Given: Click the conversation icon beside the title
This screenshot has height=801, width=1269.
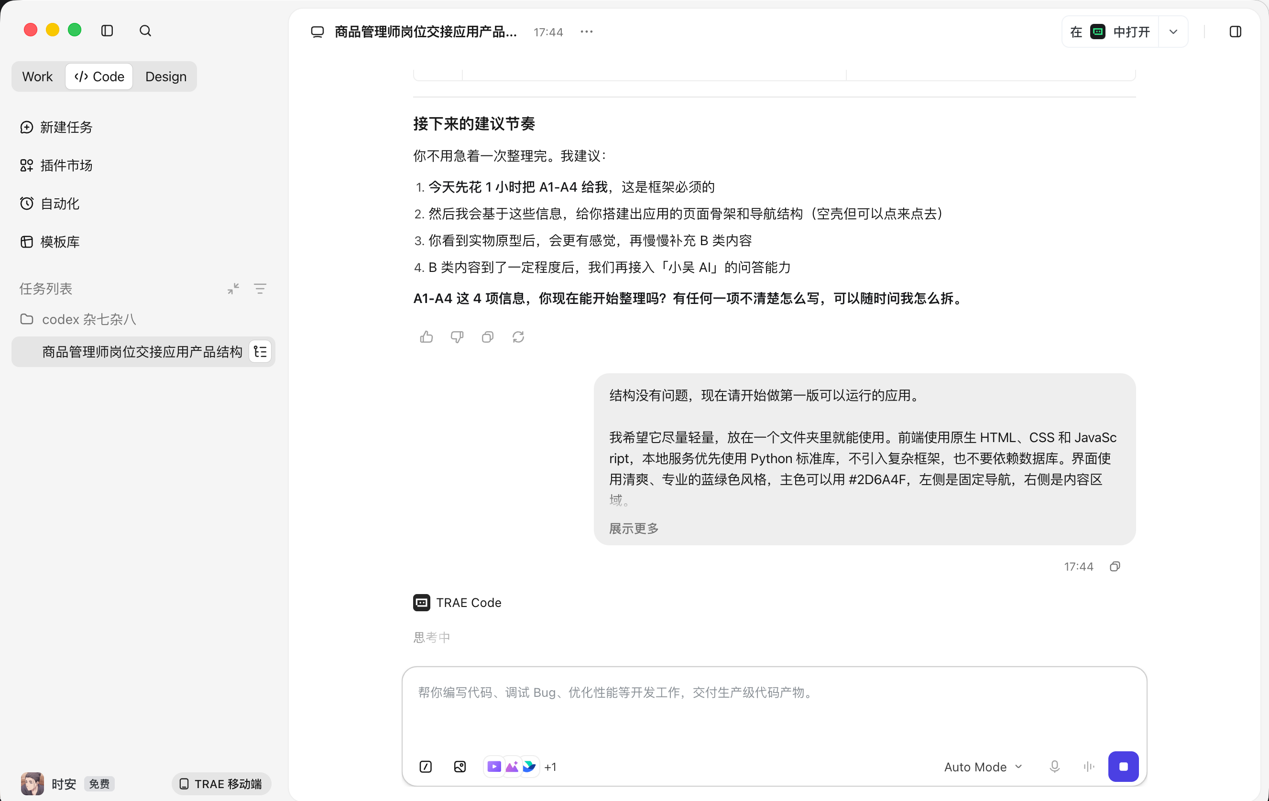Looking at the screenshot, I should click(317, 32).
